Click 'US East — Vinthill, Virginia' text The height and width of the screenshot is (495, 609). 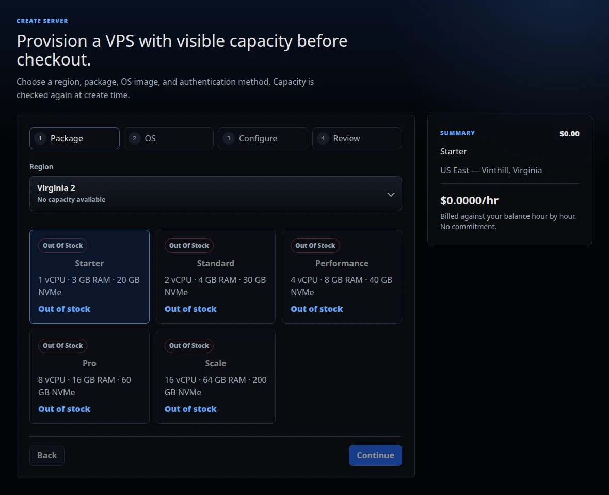pos(491,170)
